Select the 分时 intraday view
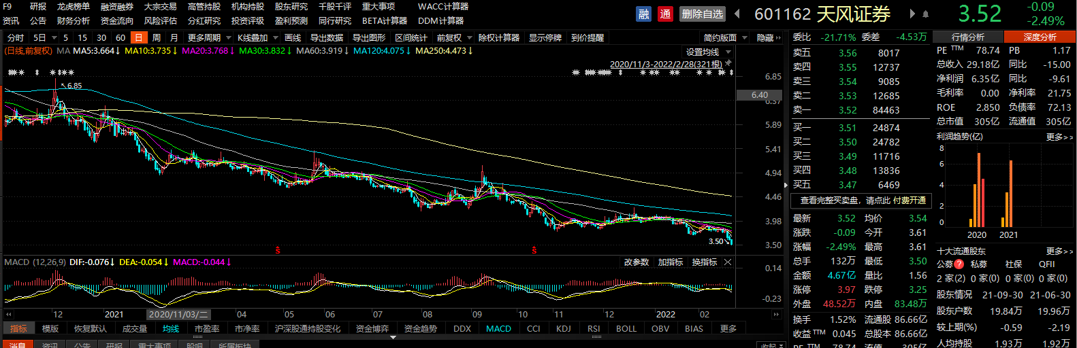Image resolution: width=1077 pixels, height=348 pixels. coord(16,38)
